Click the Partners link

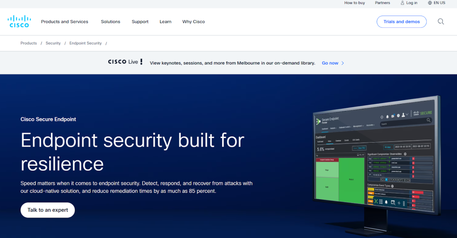[x=382, y=3]
